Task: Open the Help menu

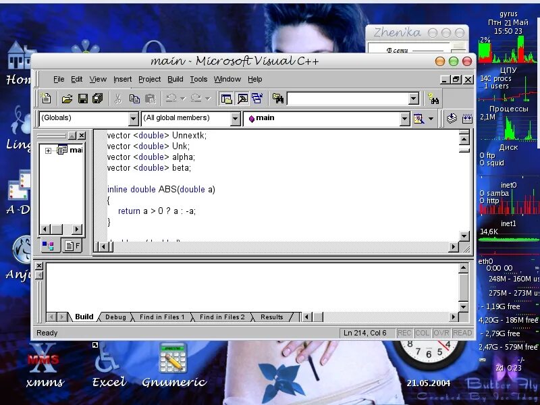Action: [255, 79]
